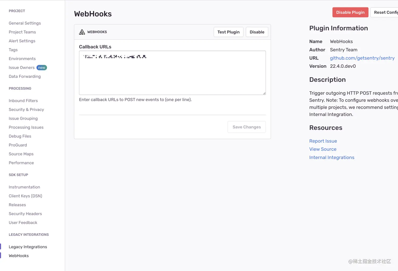Open Instrumentation under SDK Setup
398x271 pixels.
click(24, 187)
